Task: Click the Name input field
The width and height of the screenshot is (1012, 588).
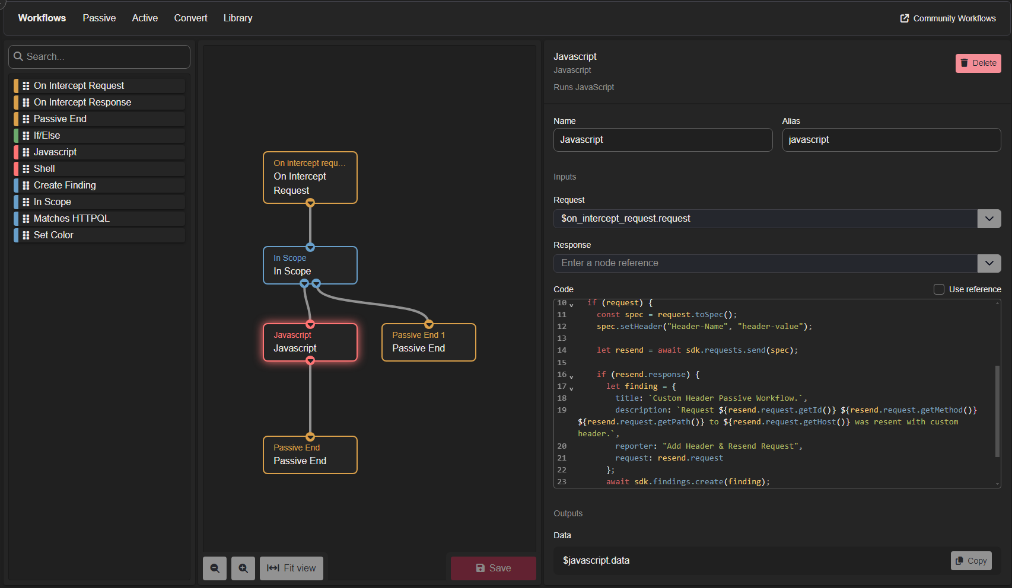Action: (x=663, y=140)
